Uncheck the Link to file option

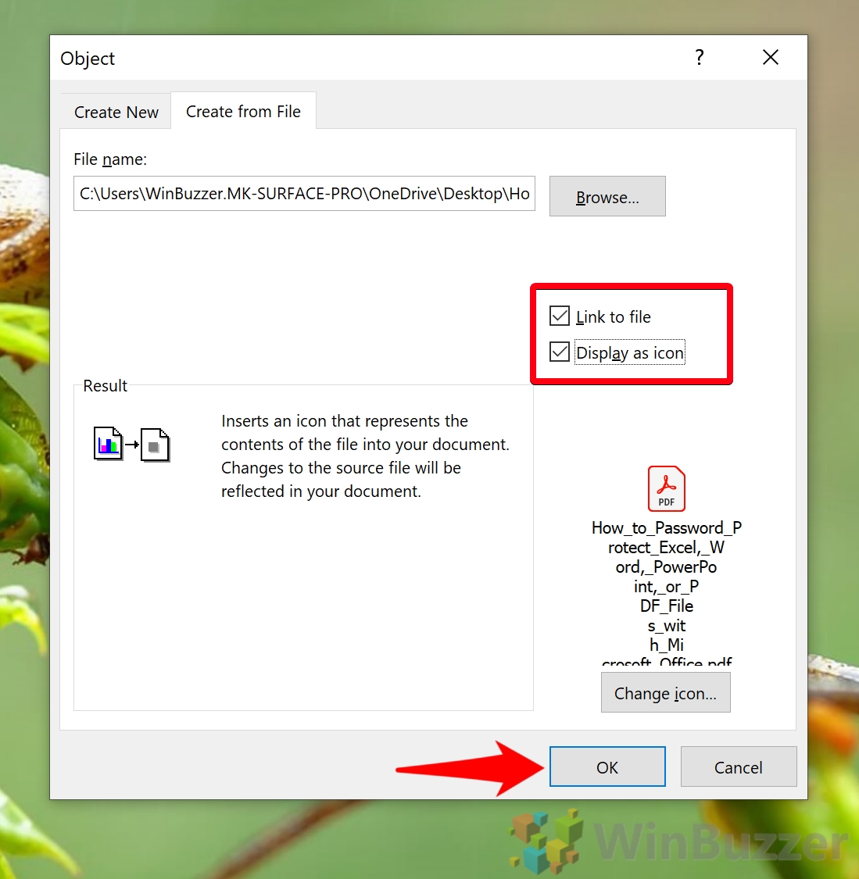click(559, 316)
